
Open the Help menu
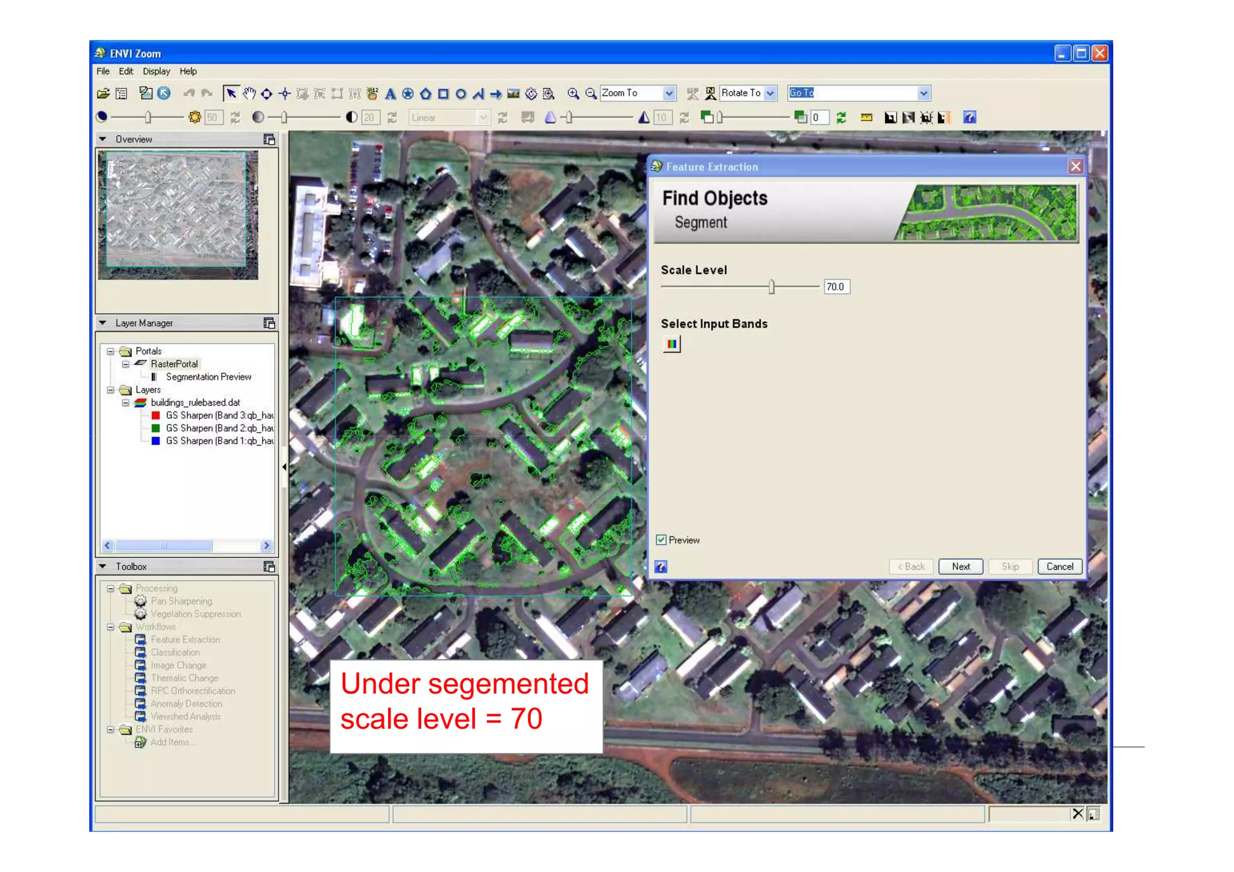(188, 71)
